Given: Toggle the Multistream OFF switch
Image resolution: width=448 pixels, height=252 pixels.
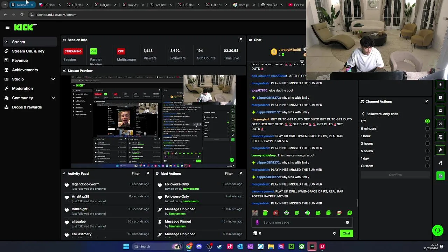Looking at the screenshot, I should pos(121,51).
